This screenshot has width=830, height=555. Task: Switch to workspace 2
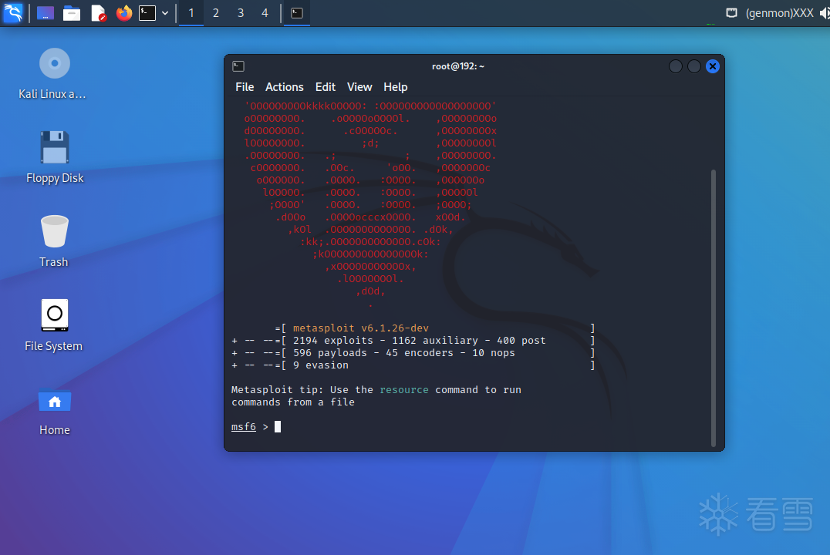pyautogui.click(x=216, y=12)
